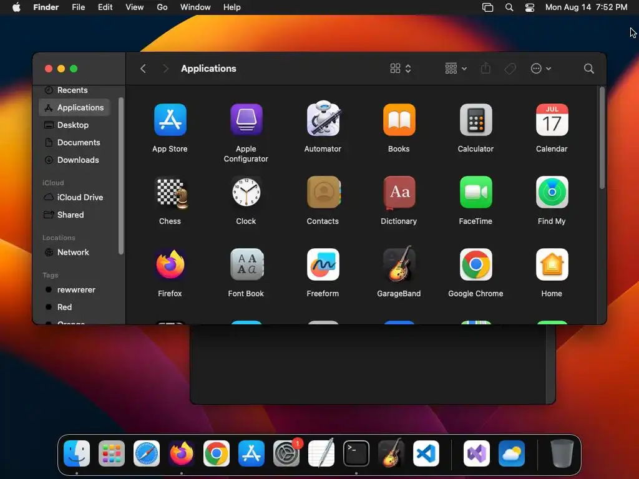
Task: Select the Calendar app icon
Action: [x=552, y=120]
